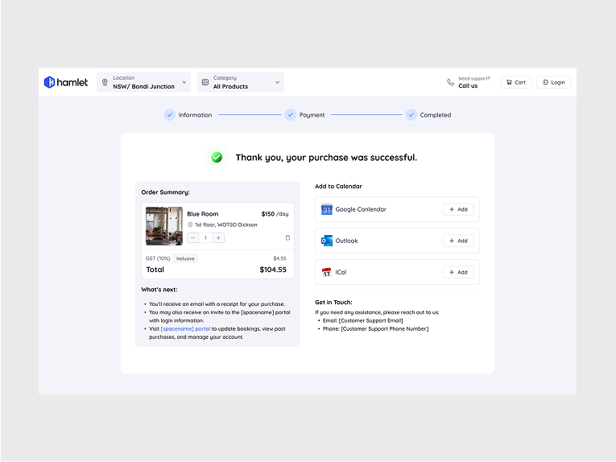
Task: Click the green success checkmark icon
Action: pyautogui.click(x=217, y=158)
